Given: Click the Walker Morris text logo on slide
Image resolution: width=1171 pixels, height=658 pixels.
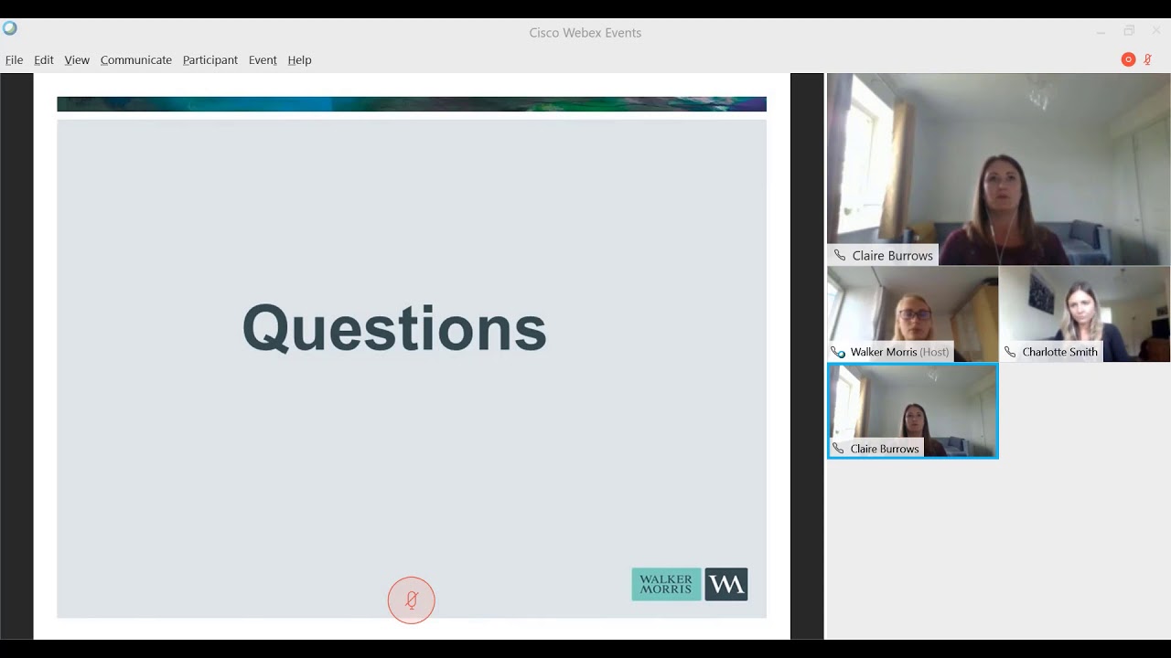Looking at the screenshot, I should click(x=666, y=585).
